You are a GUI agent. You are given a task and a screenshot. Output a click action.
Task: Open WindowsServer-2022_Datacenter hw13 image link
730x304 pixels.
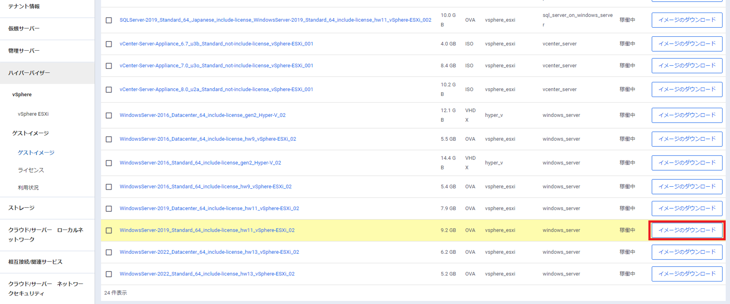[x=209, y=252]
